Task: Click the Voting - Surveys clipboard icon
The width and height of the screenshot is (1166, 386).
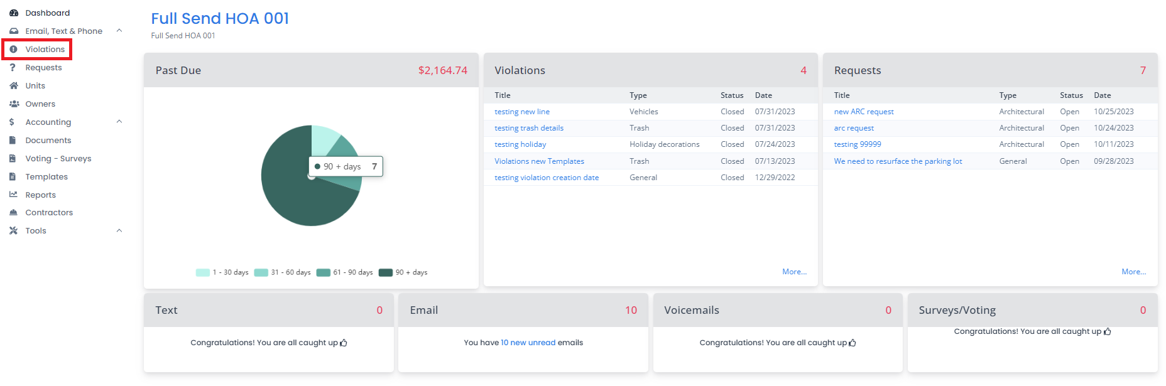Action: (x=13, y=158)
